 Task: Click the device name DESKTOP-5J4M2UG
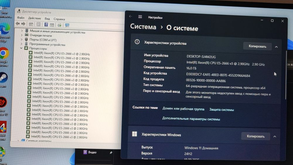pos(201,57)
